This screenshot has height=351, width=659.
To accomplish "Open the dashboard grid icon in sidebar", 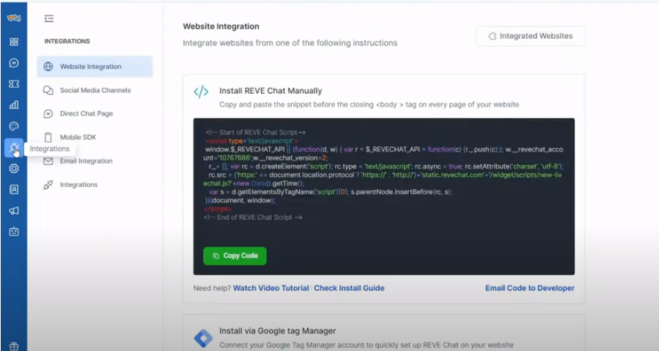I will click(14, 42).
